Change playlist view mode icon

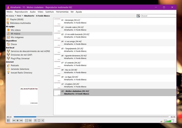pyautogui.click(x=138, y=16)
